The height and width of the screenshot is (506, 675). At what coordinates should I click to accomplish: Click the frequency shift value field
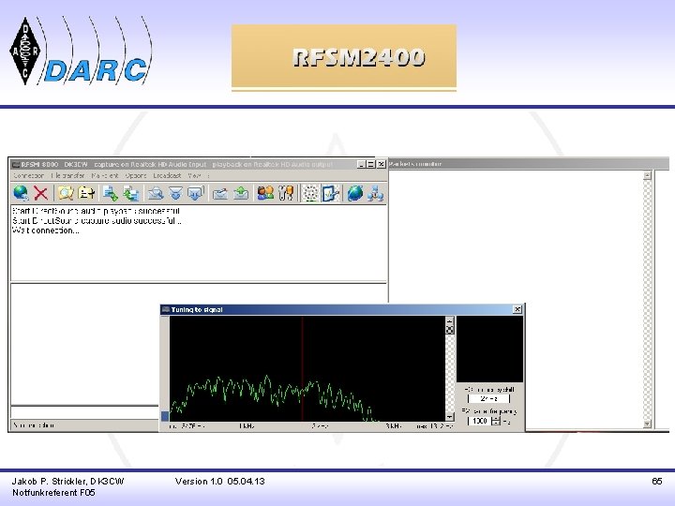[488, 399]
